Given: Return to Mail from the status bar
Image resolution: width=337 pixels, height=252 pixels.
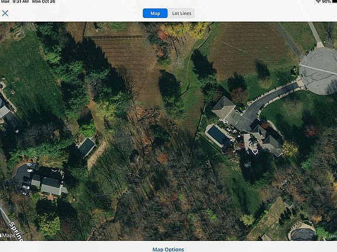Looking at the screenshot, I should coord(5,2).
